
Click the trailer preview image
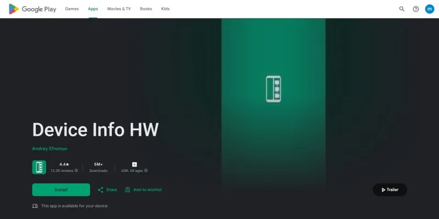point(273,105)
